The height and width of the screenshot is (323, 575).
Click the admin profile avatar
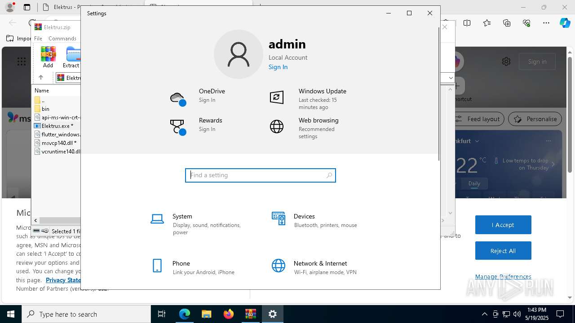[x=239, y=54]
